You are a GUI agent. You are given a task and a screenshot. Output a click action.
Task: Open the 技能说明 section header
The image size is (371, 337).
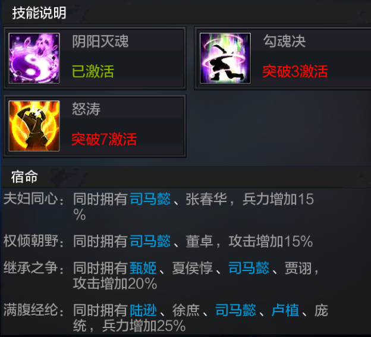pos(39,12)
